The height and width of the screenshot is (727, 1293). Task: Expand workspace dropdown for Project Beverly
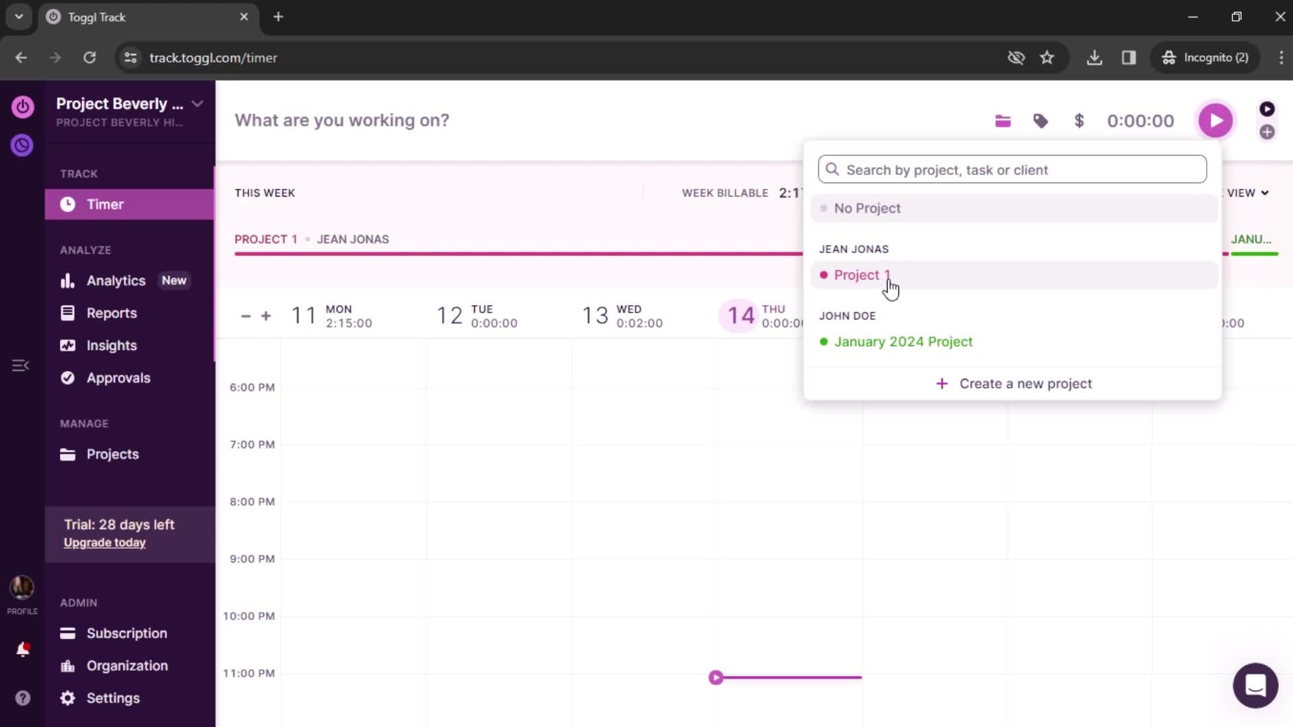(x=197, y=103)
